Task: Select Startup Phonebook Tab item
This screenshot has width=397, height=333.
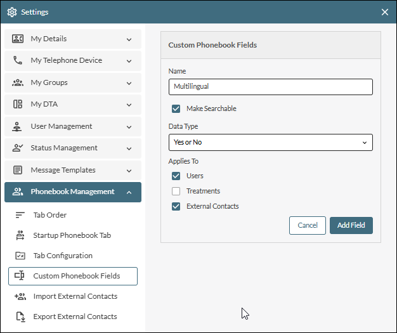Action: tap(72, 235)
